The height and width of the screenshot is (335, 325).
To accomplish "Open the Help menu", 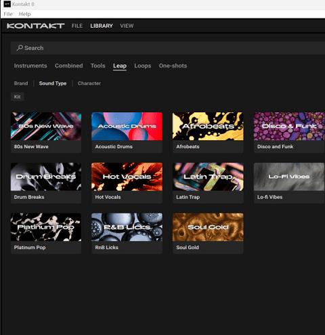I will click(24, 14).
